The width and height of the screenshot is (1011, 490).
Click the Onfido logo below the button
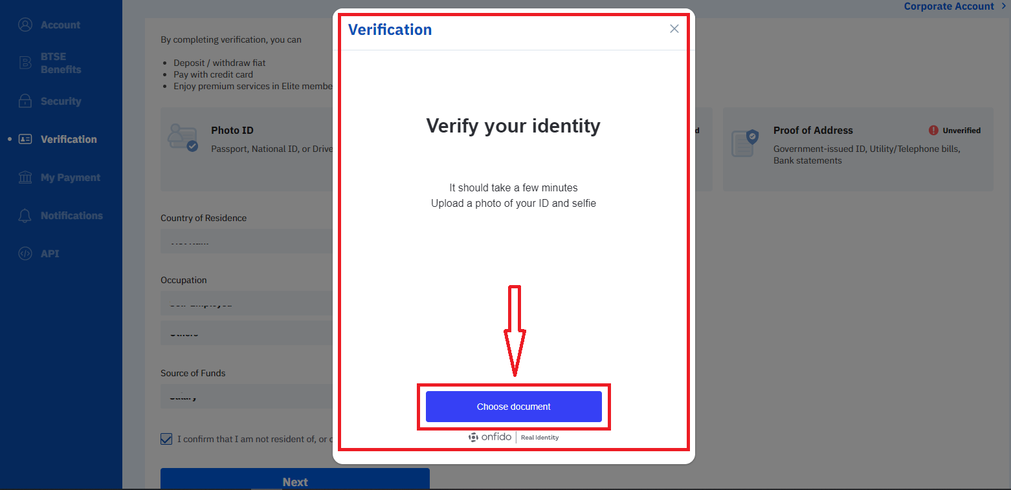pyautogui.click(x=490, y=437)
